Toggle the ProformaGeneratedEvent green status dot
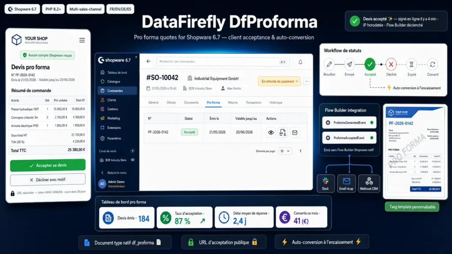Viewport: 452px width, 254px height. click(x=372, y=123)
